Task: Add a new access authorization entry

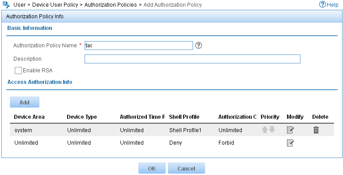Action: pos(25,102)
